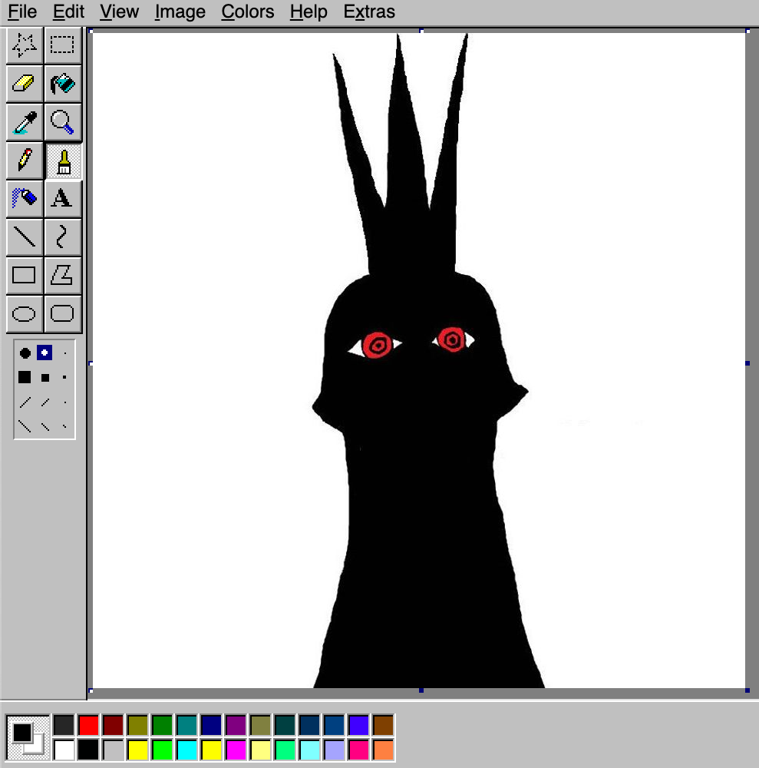Choose the Magnifier tool
The height and width of the screenshot is (768, 759).
point(62,122)
